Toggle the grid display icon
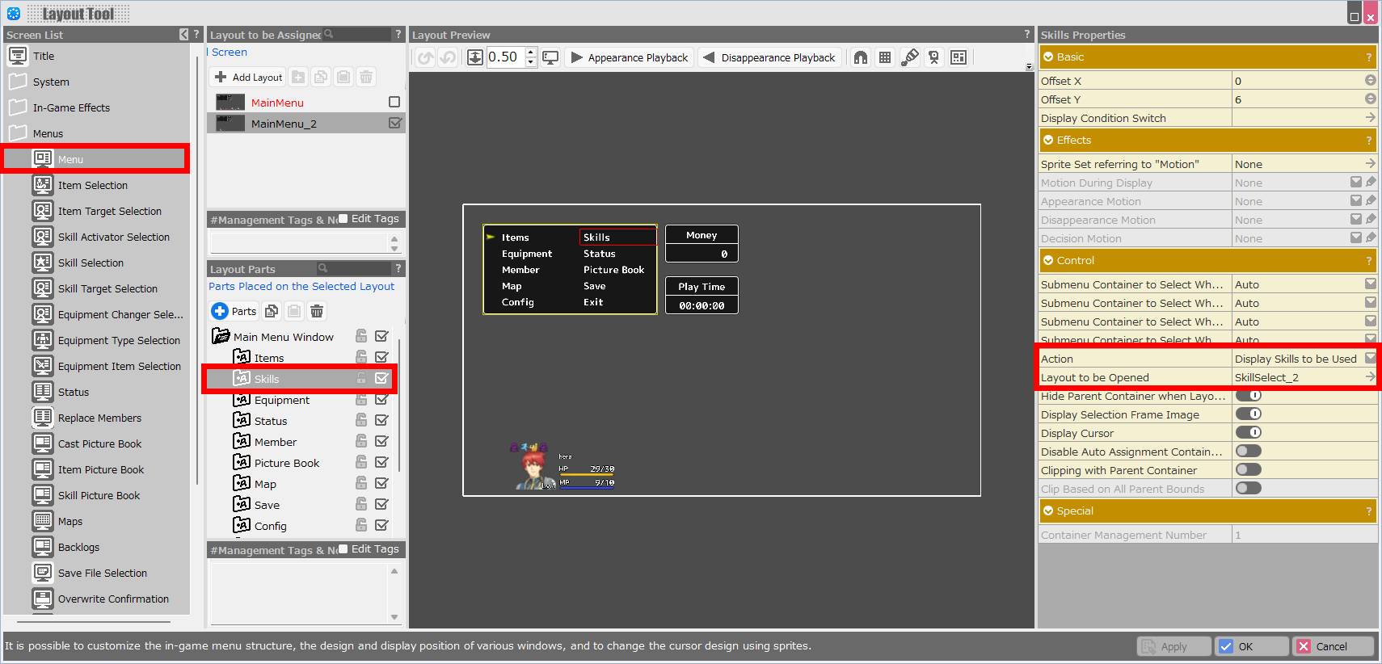The image size is (1382, 664). coord(885,57)
